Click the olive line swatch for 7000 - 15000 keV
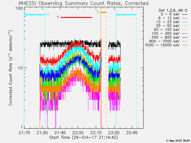Image resolution: width=191 pixels, height=143 pixels. (x=185, y=46)
